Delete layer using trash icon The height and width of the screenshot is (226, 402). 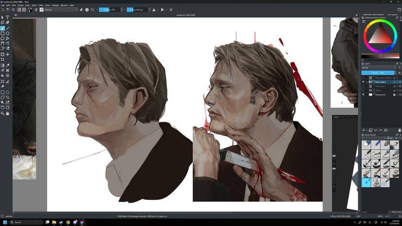pyautogui.click(x=400, y=130)
